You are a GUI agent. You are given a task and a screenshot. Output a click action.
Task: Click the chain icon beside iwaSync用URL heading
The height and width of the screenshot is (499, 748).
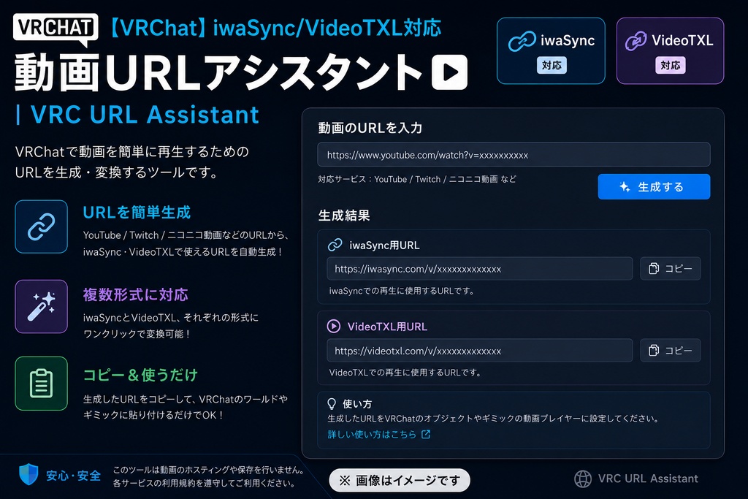(335, 245)
